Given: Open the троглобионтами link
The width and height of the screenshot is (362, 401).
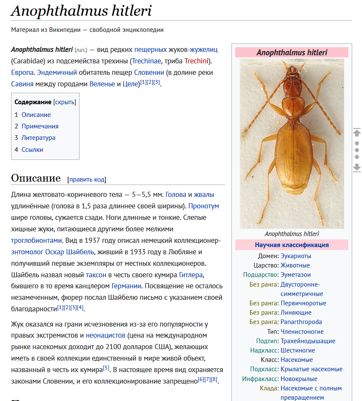Looking at the screenshot, I should (x=36, y=240).
